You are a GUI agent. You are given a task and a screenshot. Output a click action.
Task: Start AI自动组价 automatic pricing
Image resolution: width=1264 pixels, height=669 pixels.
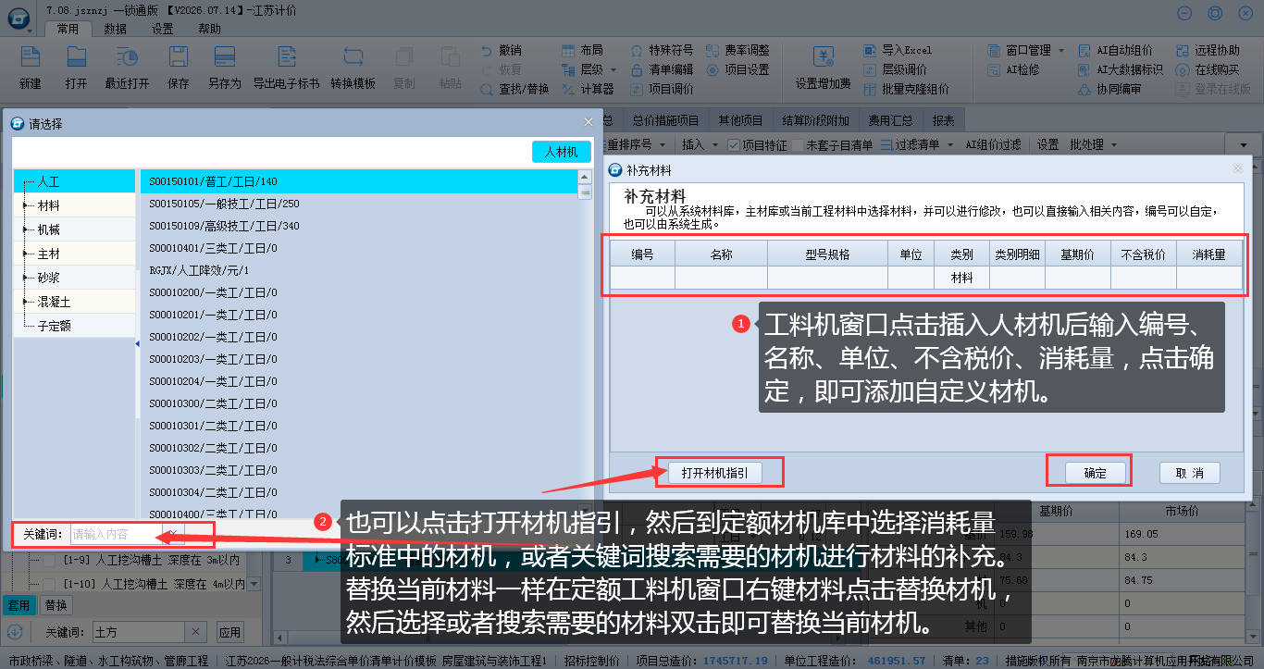(1115, 50)
